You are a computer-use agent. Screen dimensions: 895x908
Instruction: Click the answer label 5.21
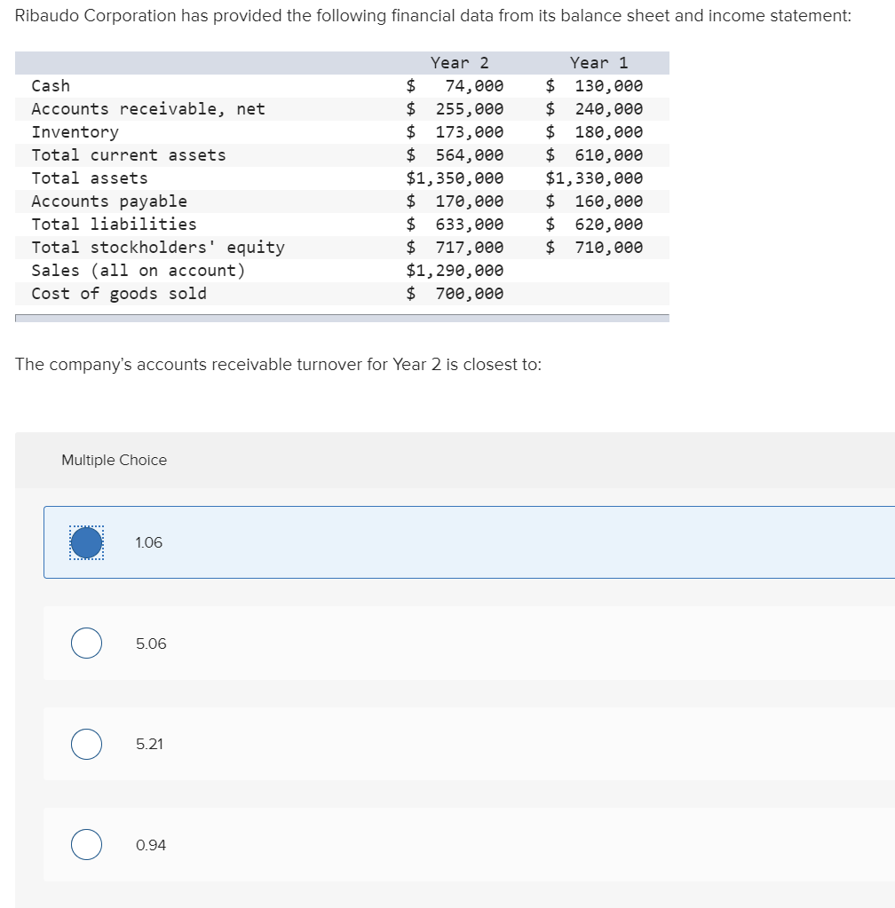[x=149, y=744]
